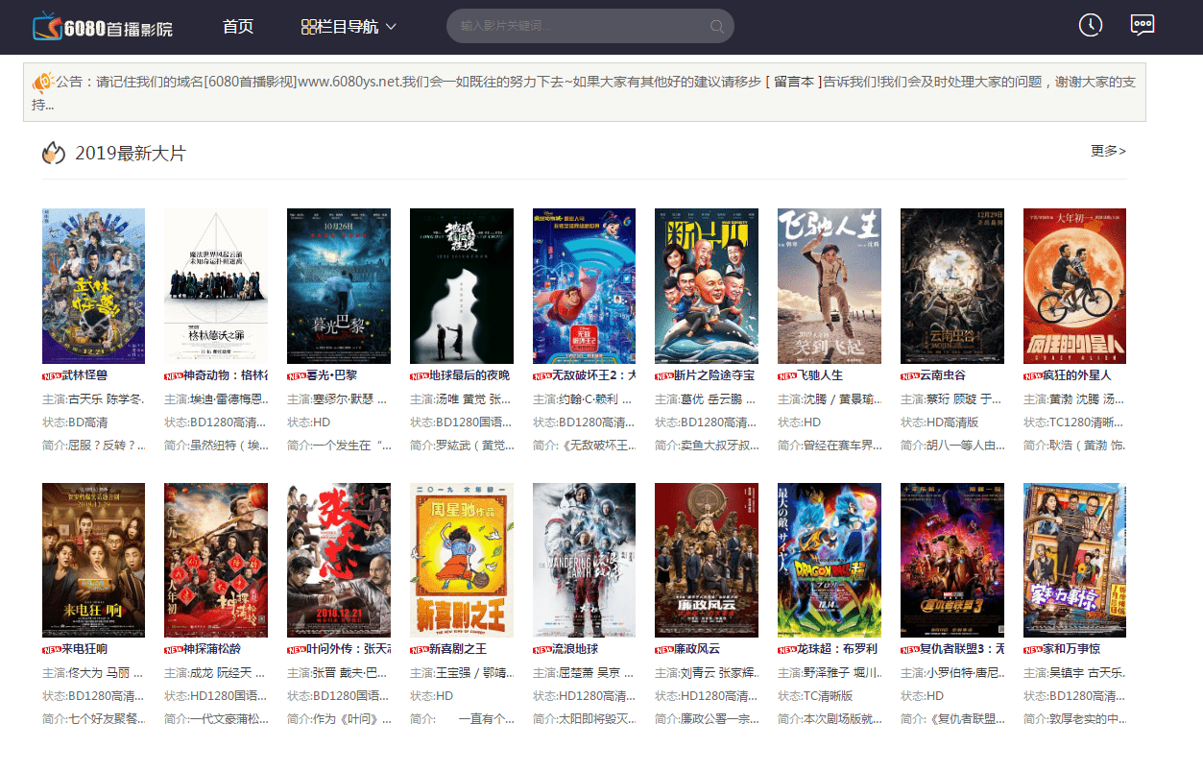Click the 来电狂响 title link
Viewport: 1203px width, 772px height.
click(x=84, y=649)
